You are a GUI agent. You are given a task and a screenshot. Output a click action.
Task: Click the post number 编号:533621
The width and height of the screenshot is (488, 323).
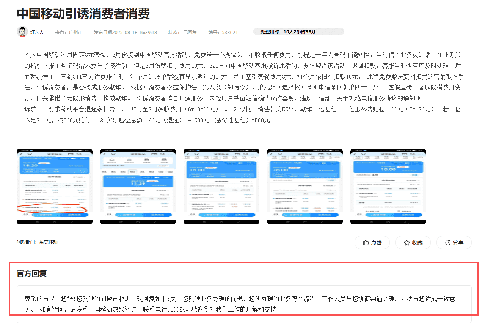[223, 32]
